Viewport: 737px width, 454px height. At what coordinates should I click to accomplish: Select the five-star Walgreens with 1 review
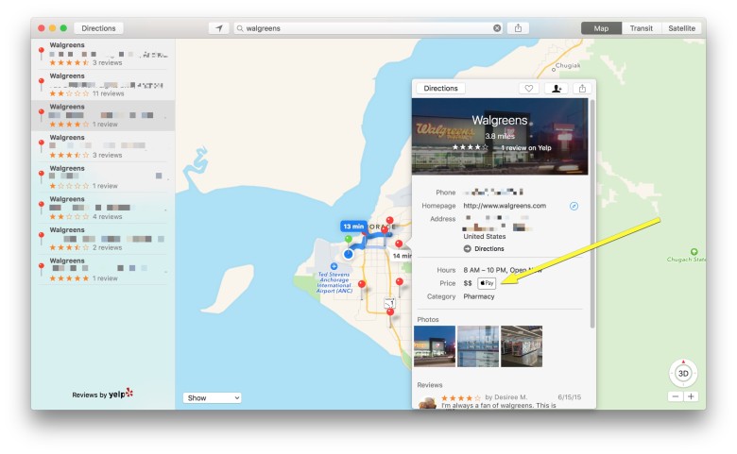tap(102, 270)
